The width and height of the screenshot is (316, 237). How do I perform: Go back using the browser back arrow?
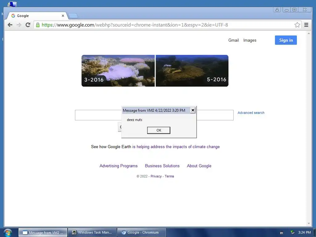click(x=10, y=25)
